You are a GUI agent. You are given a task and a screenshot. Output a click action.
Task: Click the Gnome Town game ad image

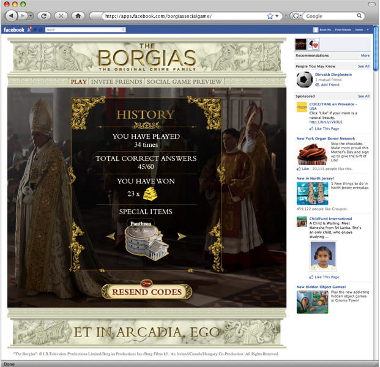[x=313, y=302]
